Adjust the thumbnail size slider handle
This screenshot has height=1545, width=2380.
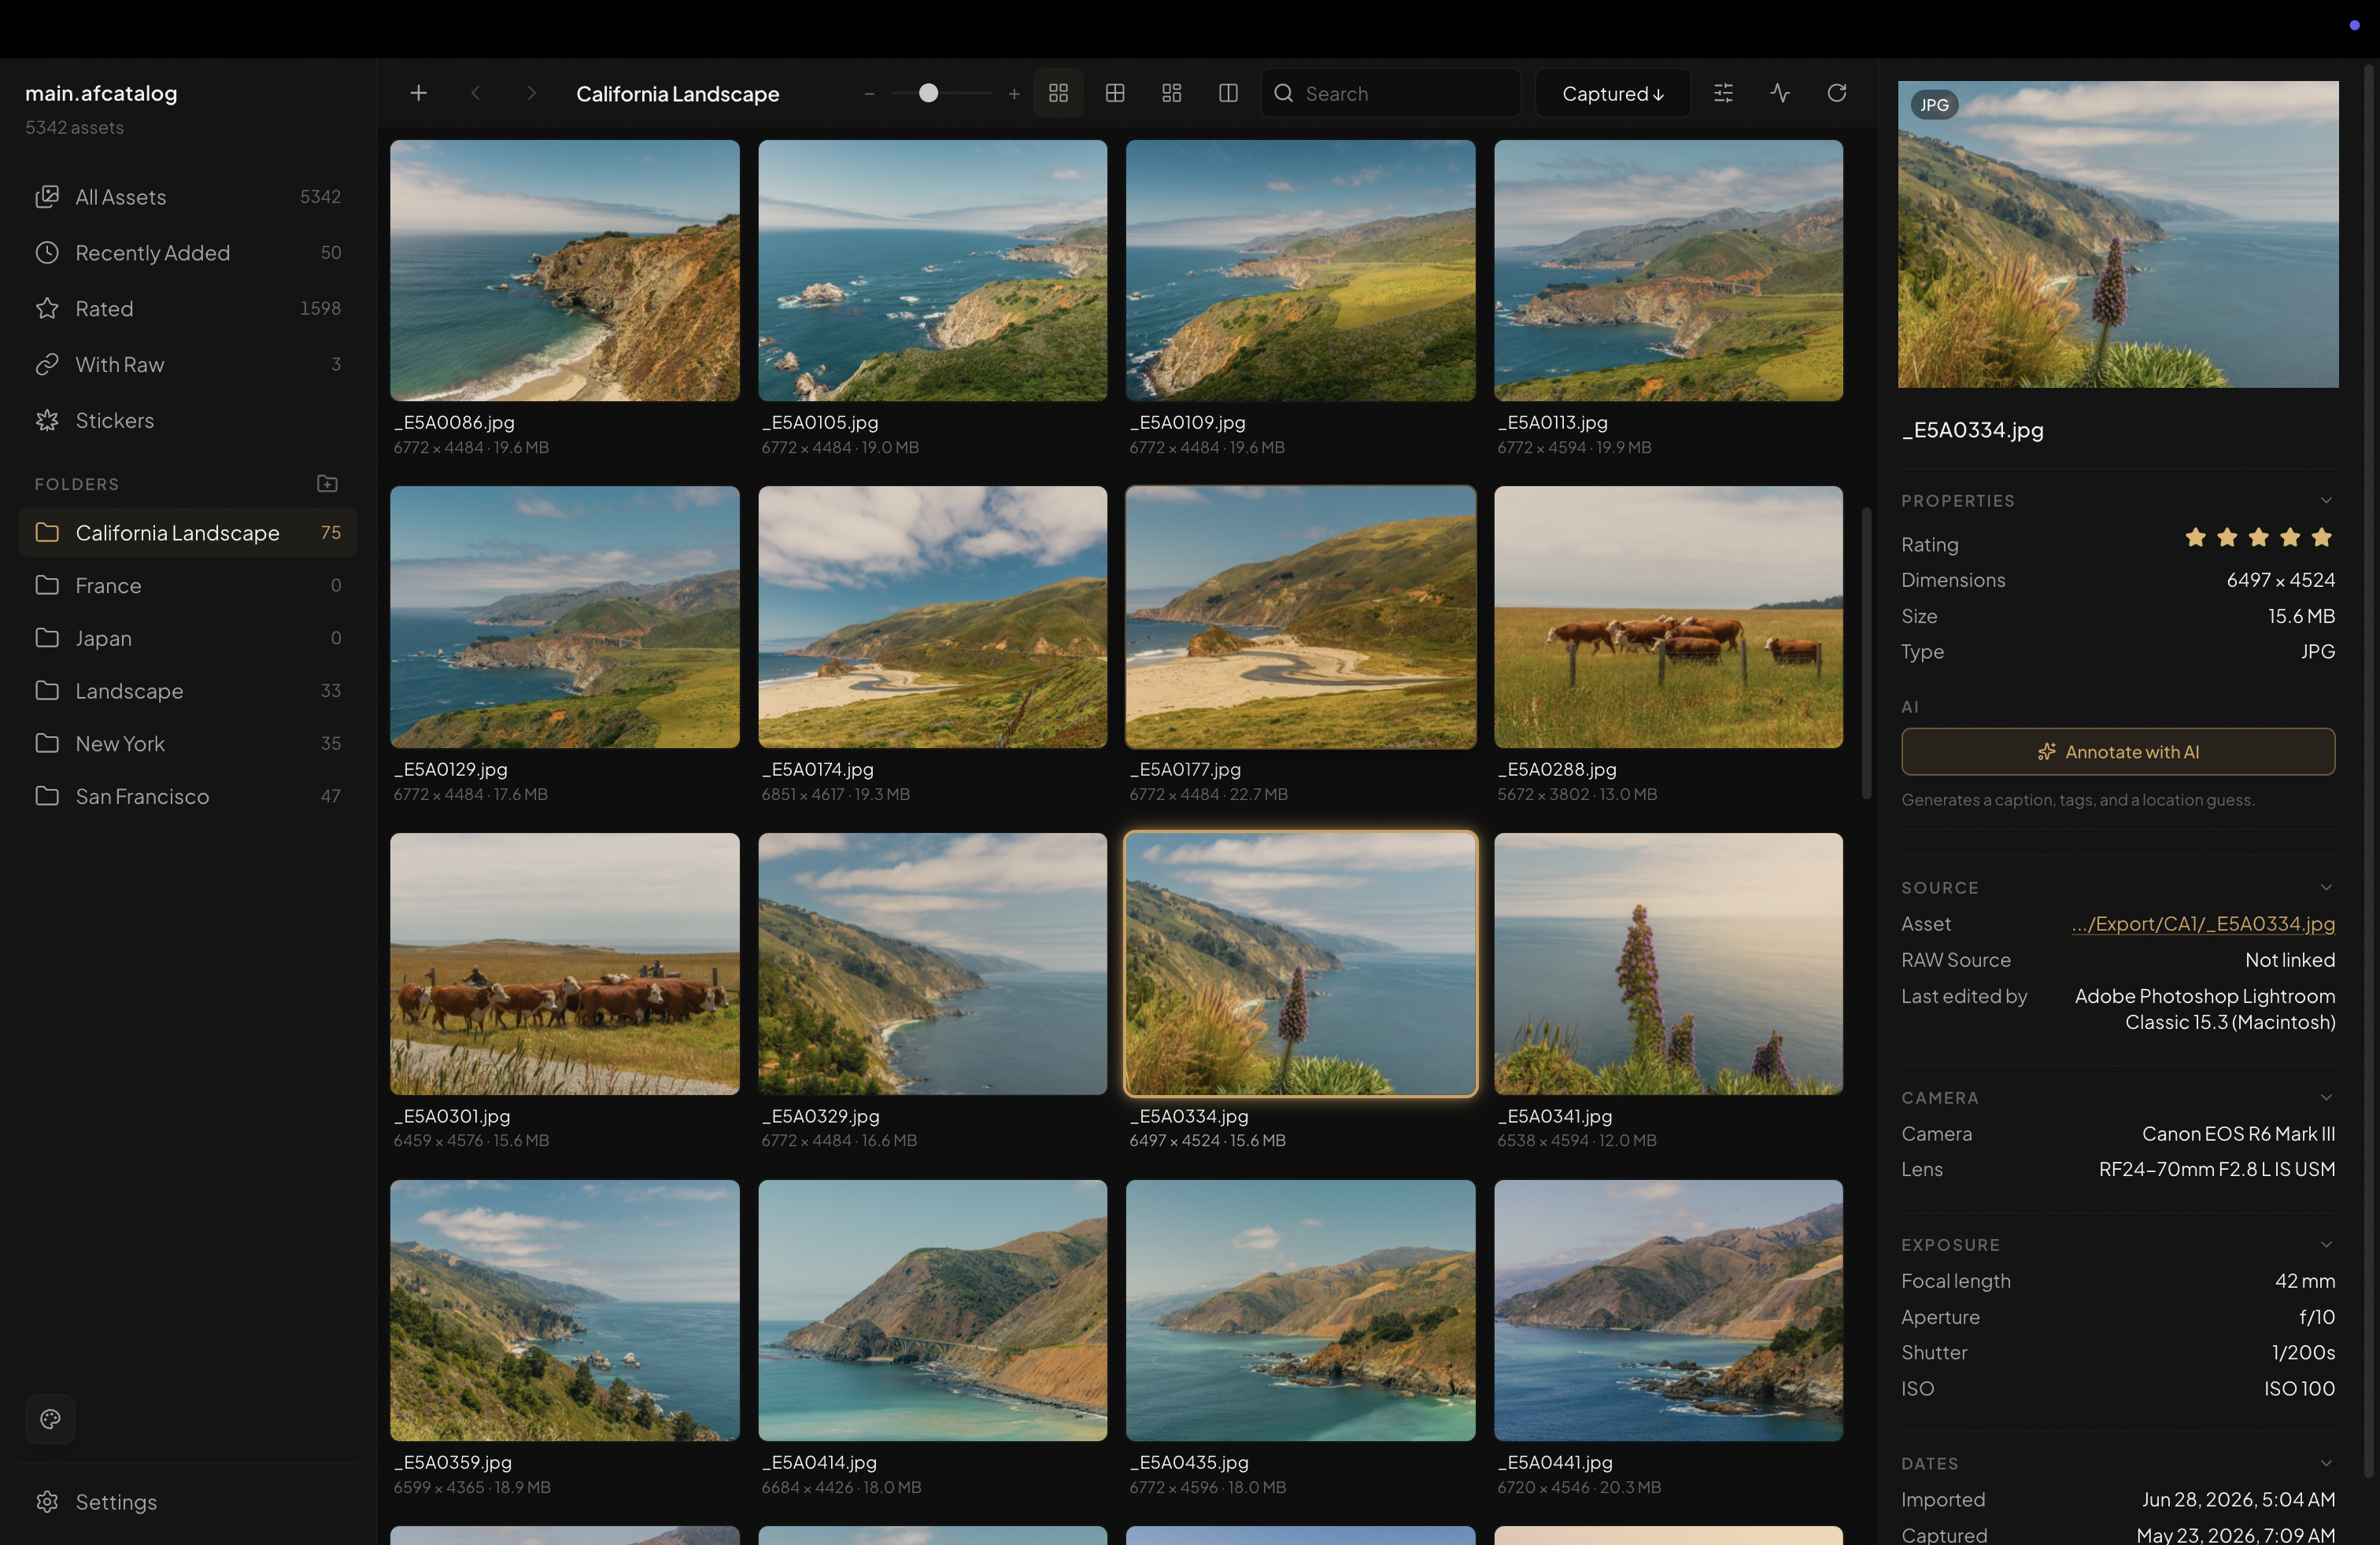pos(928,93)
